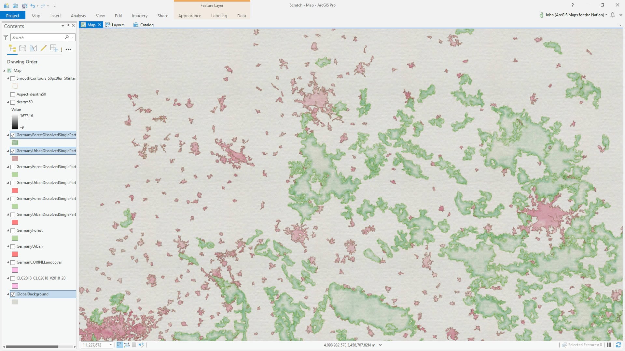Toggle grid display in the status bar
This screenshot has height=351, width=625.
[134, 345]
